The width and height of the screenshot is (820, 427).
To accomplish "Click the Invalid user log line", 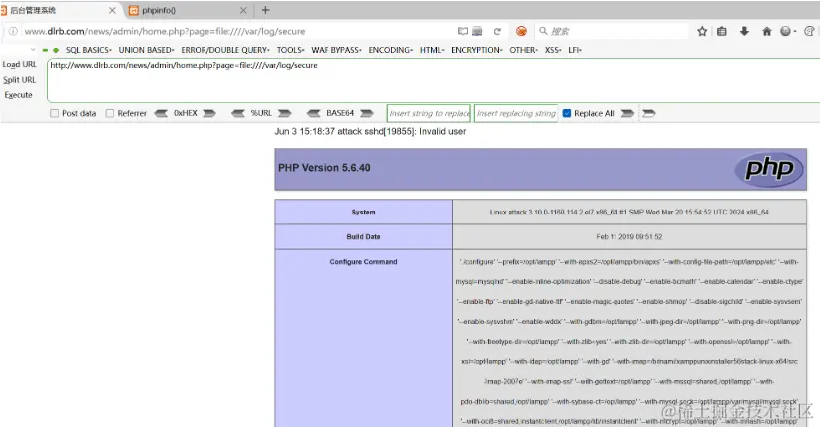I will coord(370,132).
